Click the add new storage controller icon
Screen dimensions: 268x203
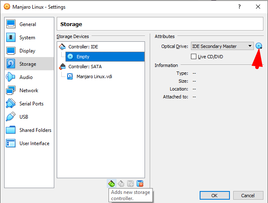pos(111,184)
